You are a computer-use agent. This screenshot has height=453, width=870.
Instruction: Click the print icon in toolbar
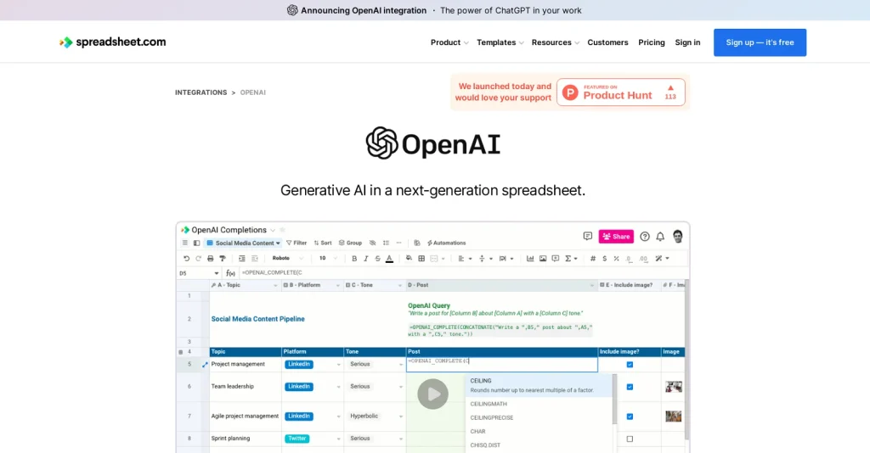click(210, 259)
